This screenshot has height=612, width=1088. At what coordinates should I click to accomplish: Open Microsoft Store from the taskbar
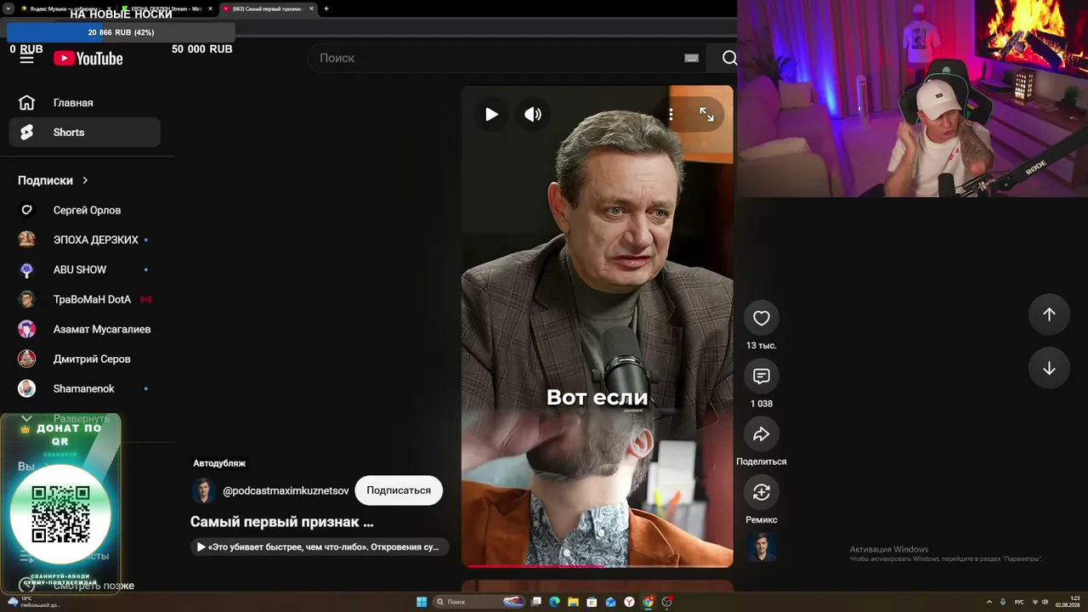tap(592, 602)
